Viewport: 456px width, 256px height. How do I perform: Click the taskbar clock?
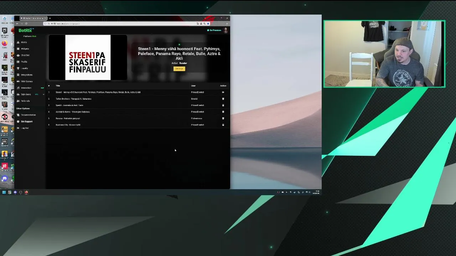point(316,192)
